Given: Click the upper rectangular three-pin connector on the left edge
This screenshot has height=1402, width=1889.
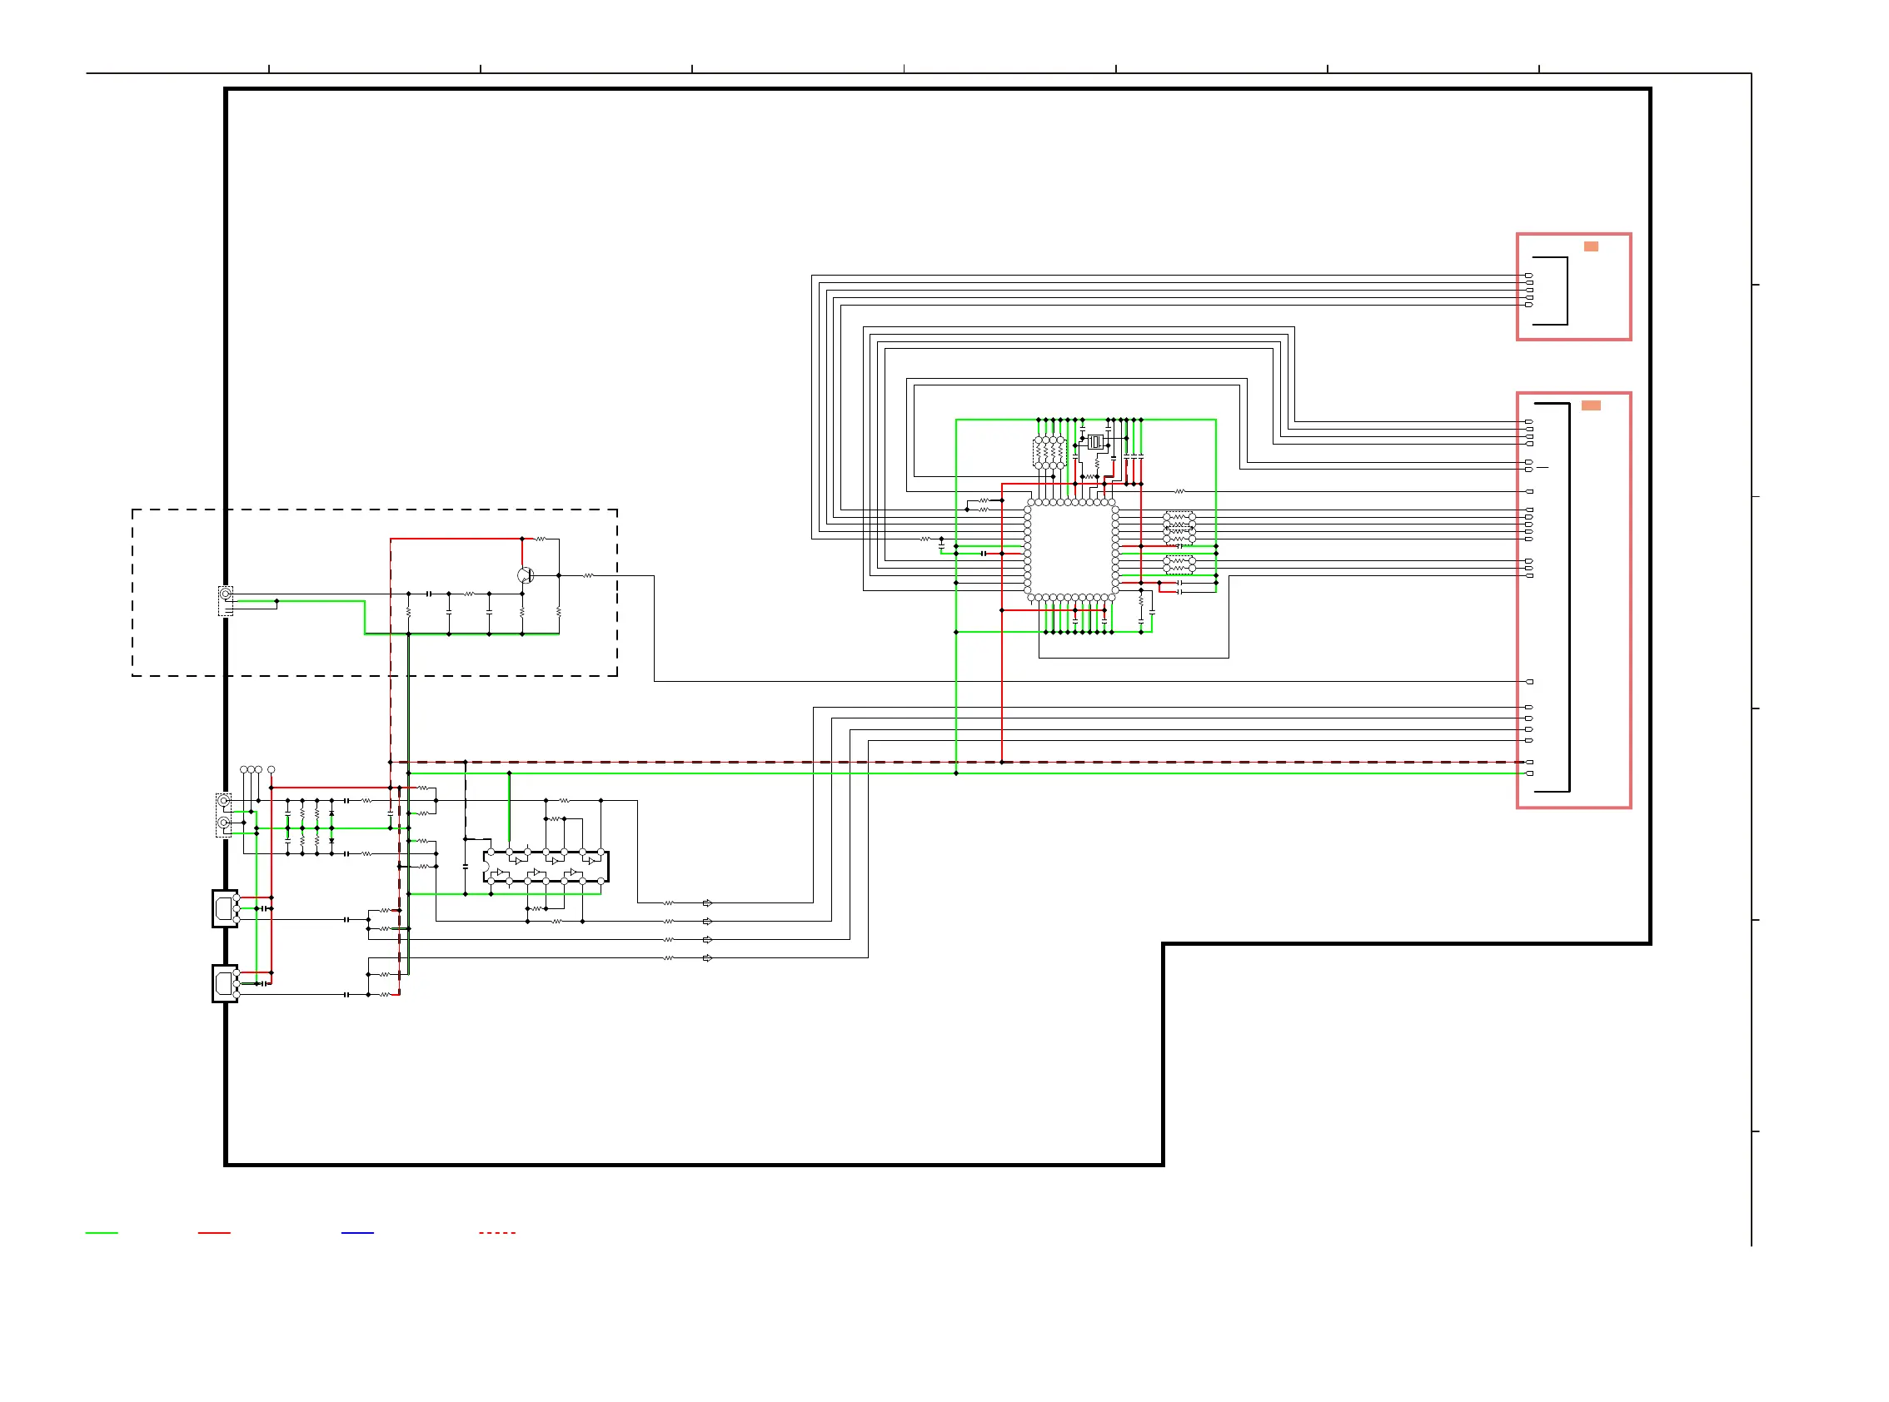Looking at the screenshot, I should coord(225,908).
